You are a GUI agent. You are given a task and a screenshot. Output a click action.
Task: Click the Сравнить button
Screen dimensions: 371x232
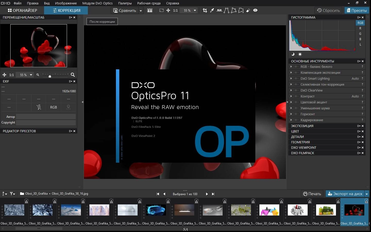pos(125,11)
